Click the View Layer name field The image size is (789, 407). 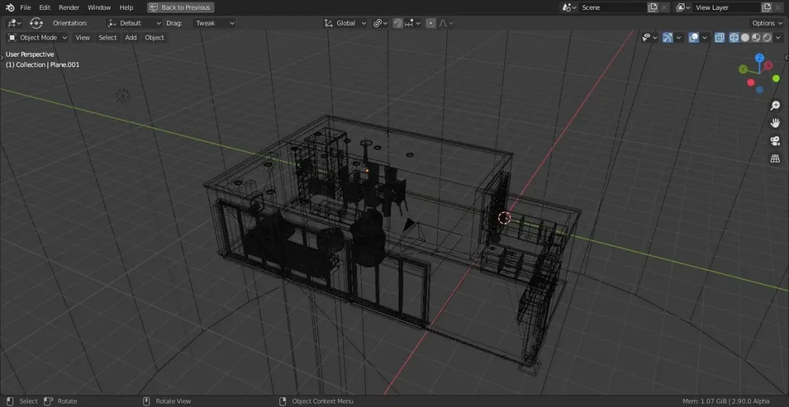click(x=727, y=7)
